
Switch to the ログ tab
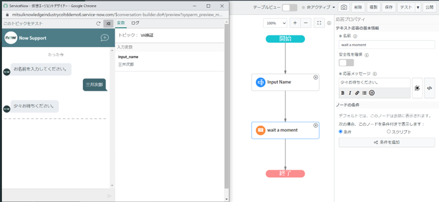135,23
